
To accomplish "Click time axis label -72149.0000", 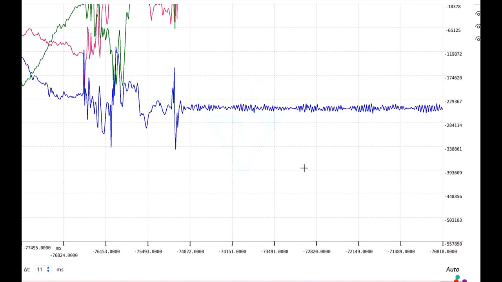I will (359, 251).
